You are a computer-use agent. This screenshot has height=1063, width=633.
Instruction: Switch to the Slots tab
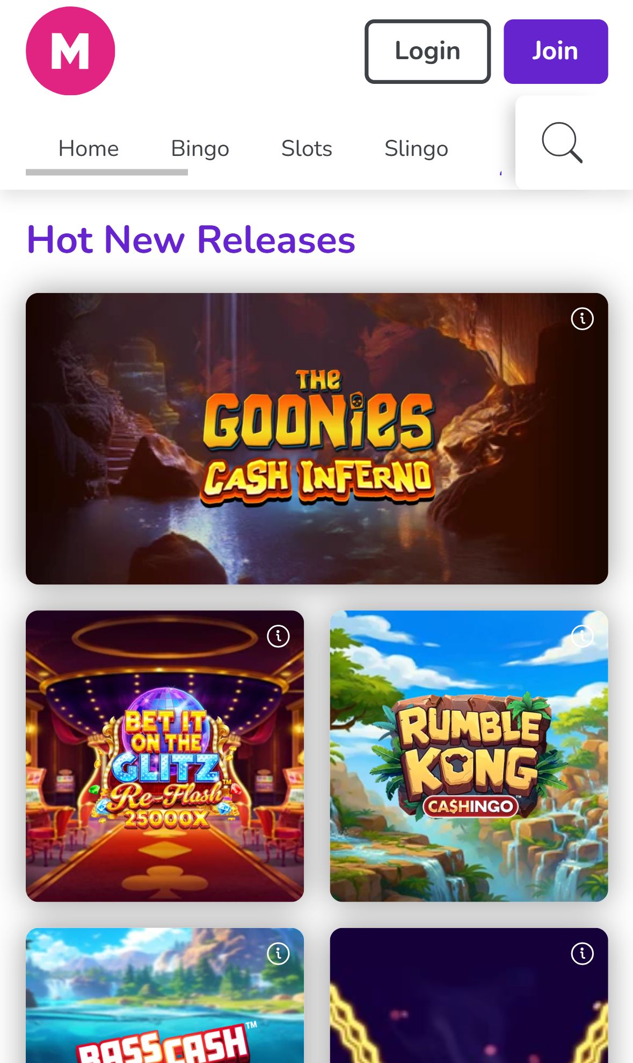(307, 148)
